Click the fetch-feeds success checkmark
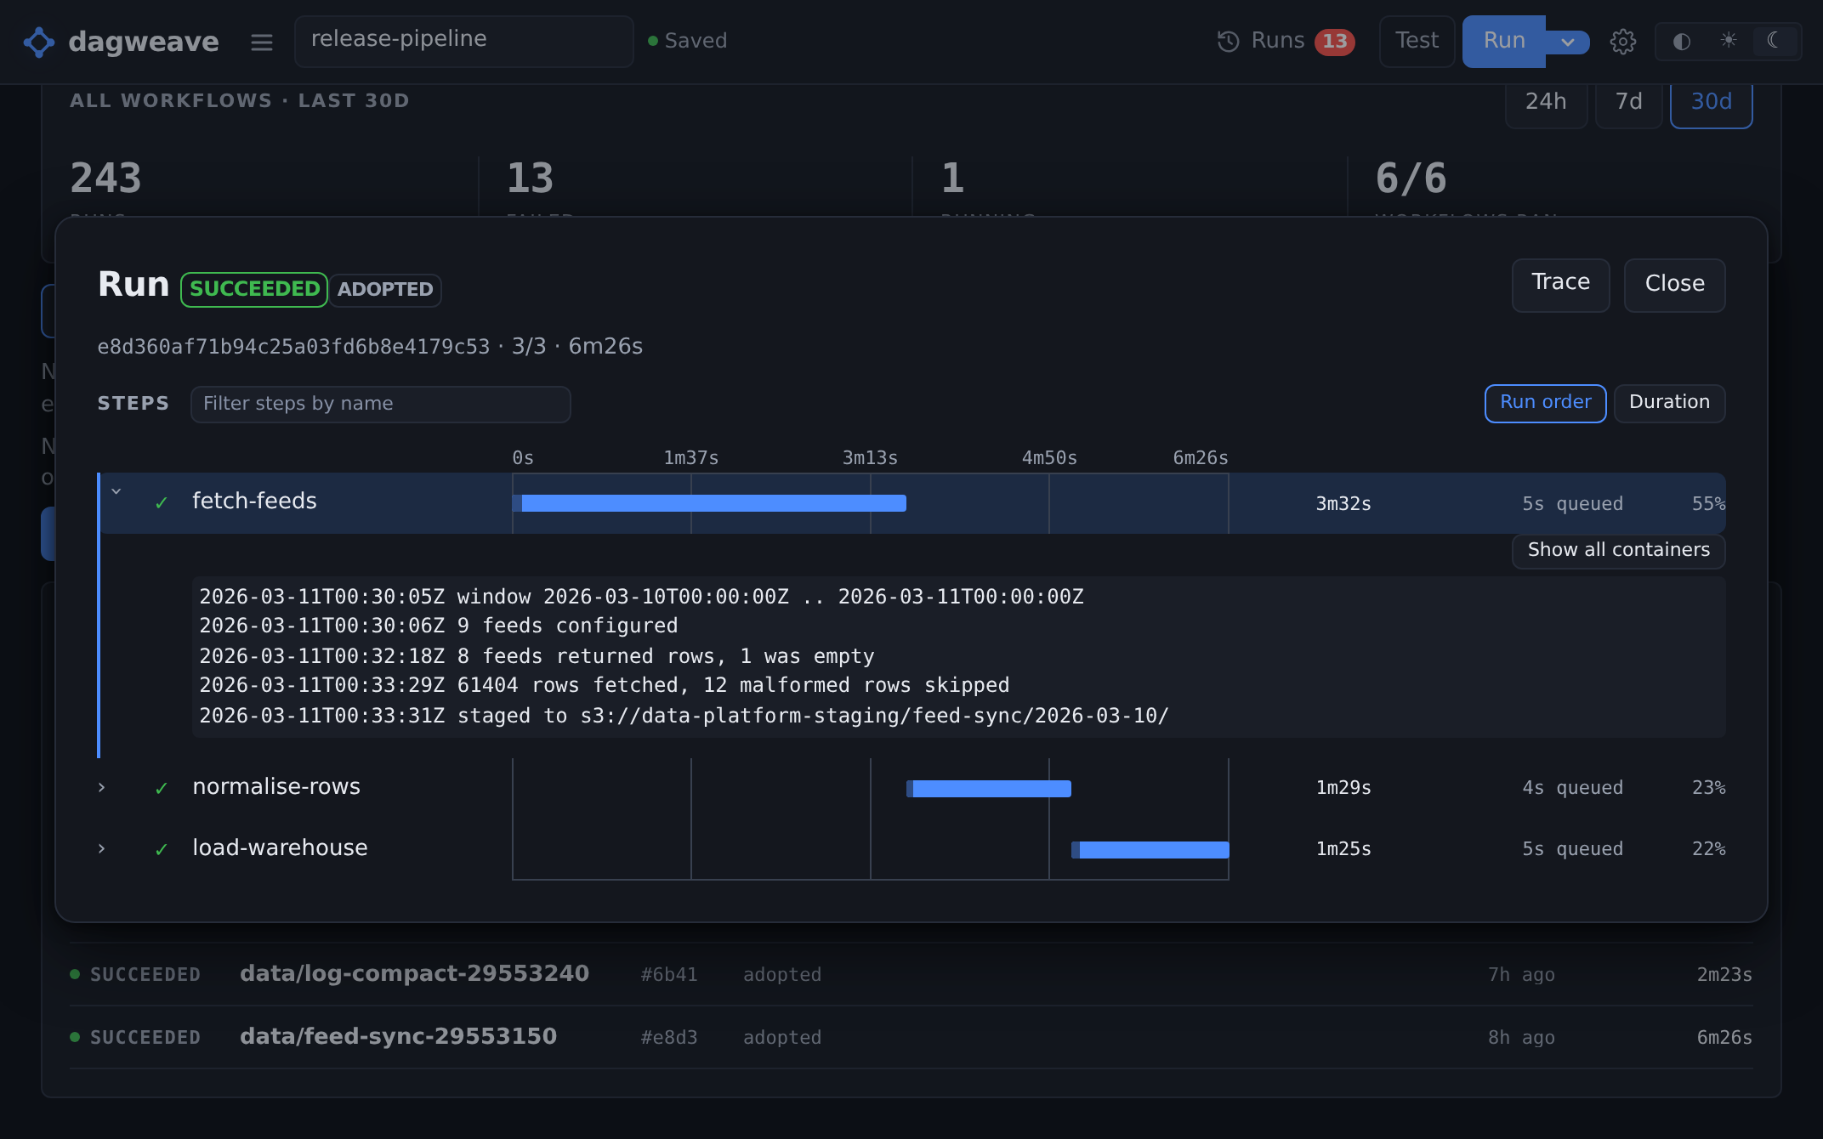This screenshot has height=1139, width=1823. tap(162, 503)
